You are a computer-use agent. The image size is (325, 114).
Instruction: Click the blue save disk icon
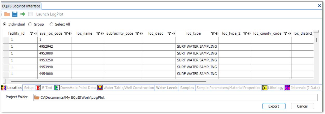pyautogui.click(x=15, y=14)
